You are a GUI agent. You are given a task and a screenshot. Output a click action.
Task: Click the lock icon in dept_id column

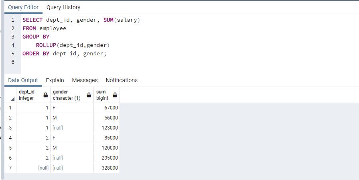point(45,95)
